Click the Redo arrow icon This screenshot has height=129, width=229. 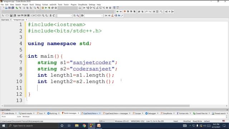click(x=20, y=8)
